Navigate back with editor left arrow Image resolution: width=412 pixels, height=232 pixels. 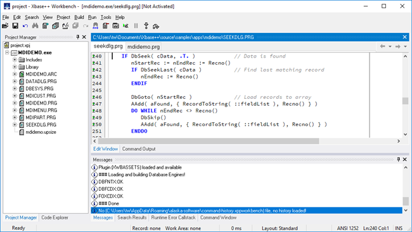pos(383,46)
